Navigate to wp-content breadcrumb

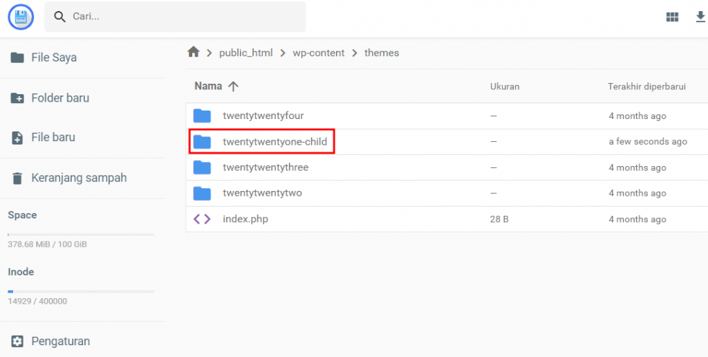pos(319,53)
